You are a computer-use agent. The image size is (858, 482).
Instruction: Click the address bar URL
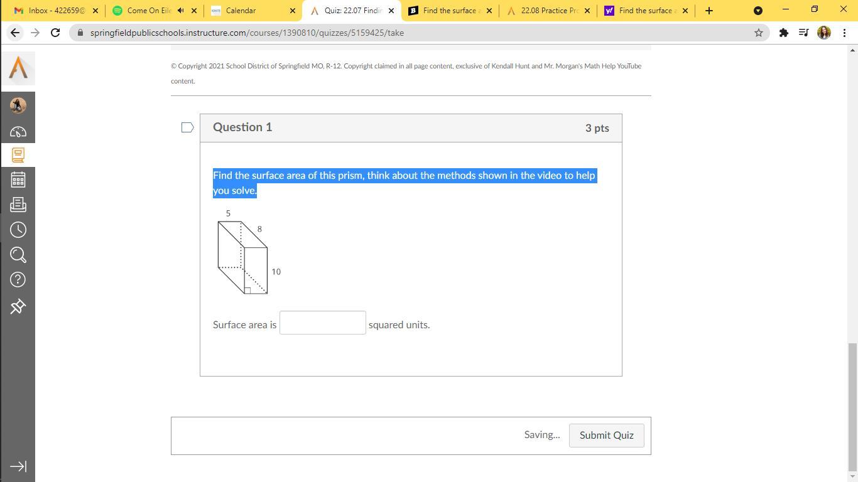[247, 33]
